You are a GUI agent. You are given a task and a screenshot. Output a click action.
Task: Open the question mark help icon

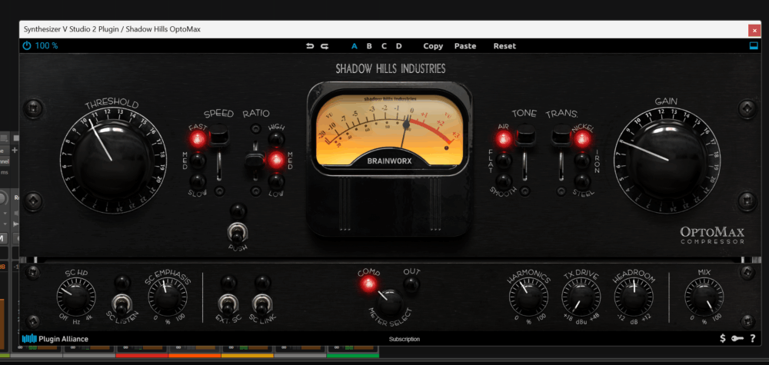(x=753, y=338)
